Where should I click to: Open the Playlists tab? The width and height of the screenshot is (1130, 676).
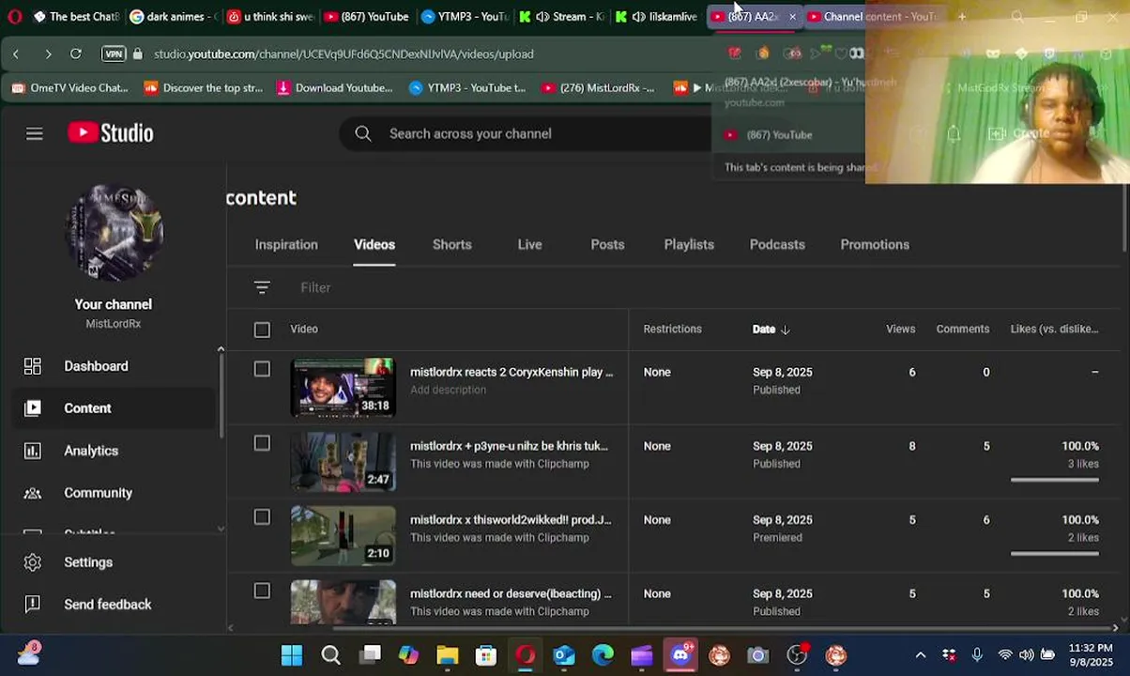tap(689, 244)
